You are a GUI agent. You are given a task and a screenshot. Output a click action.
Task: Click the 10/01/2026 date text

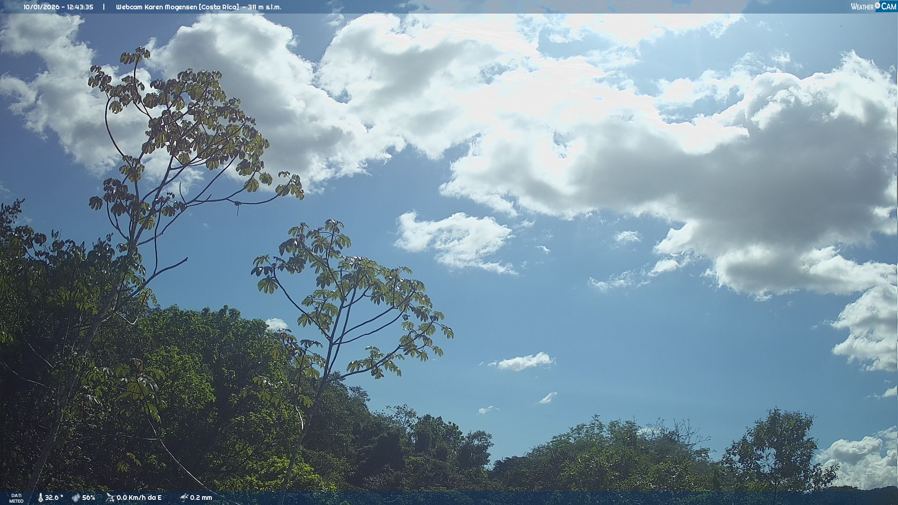pos(40,7)
